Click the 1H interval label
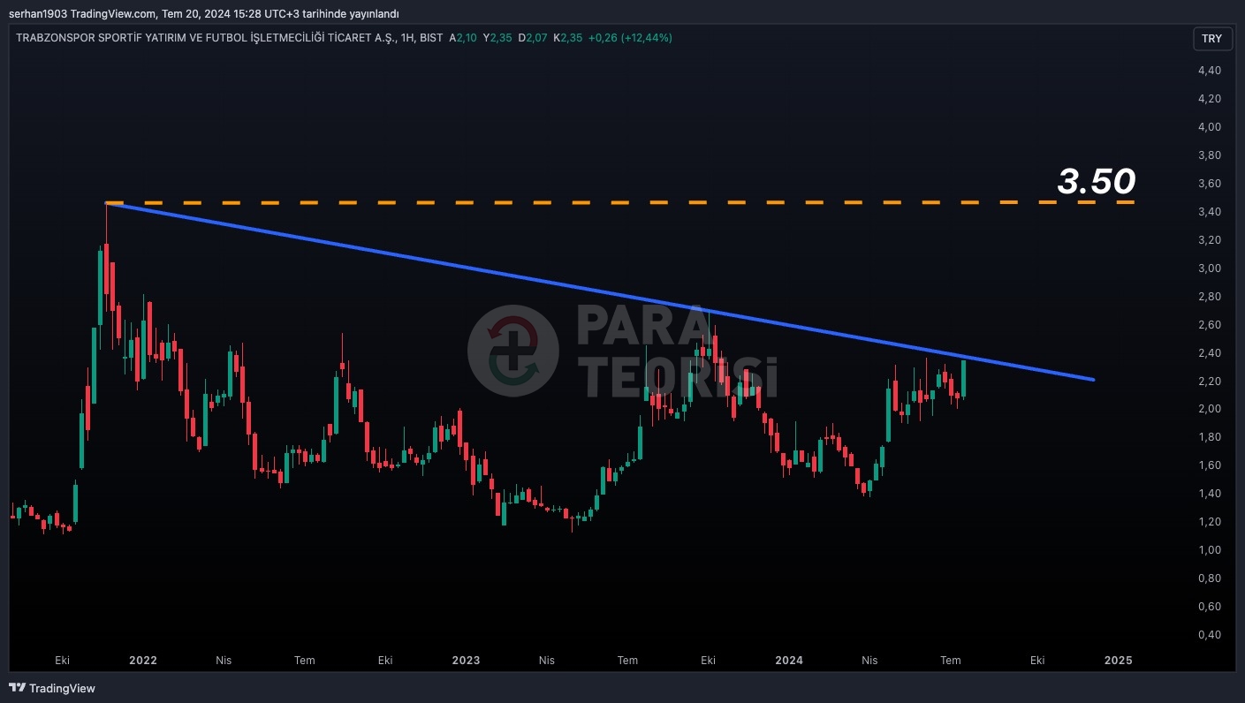This screenshot has width=1245, height=703. click(x=407, y=38)
